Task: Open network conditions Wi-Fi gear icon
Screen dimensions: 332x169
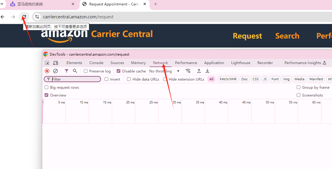Action: point(188,71)
